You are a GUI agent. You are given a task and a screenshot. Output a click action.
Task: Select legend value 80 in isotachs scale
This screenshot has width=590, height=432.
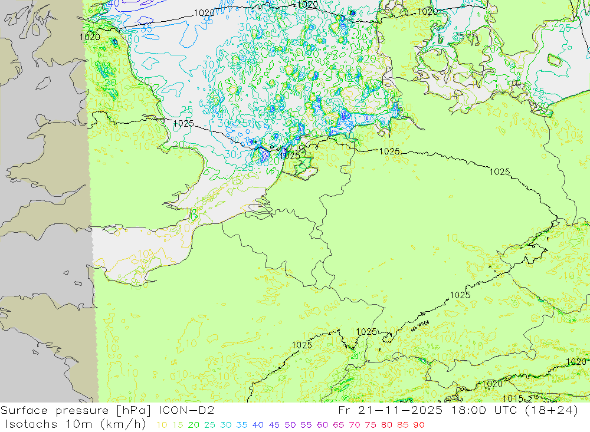(387, 425)
